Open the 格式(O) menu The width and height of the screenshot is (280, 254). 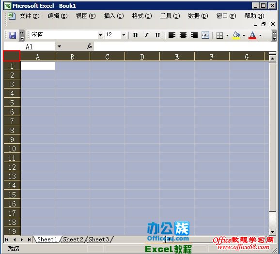[x=142, y=16]
